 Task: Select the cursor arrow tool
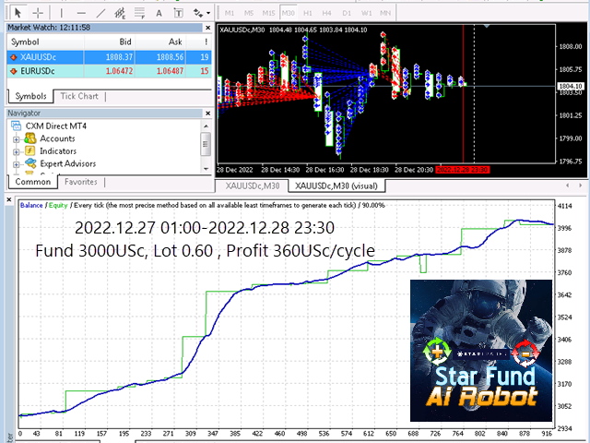click(17, 13)
